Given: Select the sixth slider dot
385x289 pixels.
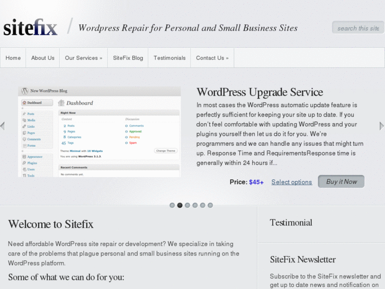Looking at the screenshot, I should click(210, 205).
